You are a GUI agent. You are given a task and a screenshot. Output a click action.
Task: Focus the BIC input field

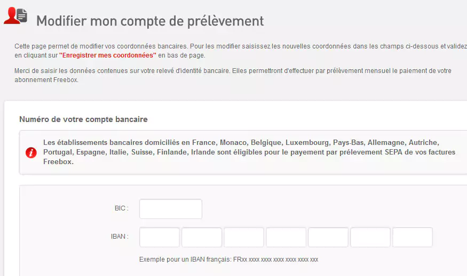point(171,209)
